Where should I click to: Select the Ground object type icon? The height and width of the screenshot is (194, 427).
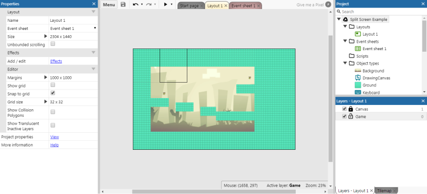coord(358,85)
